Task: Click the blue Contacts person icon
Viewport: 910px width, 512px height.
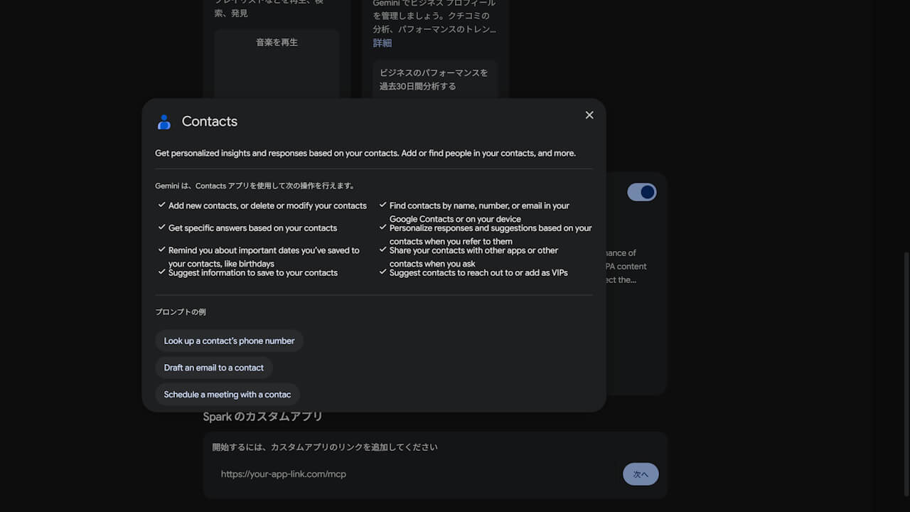Action: (164, 122)
